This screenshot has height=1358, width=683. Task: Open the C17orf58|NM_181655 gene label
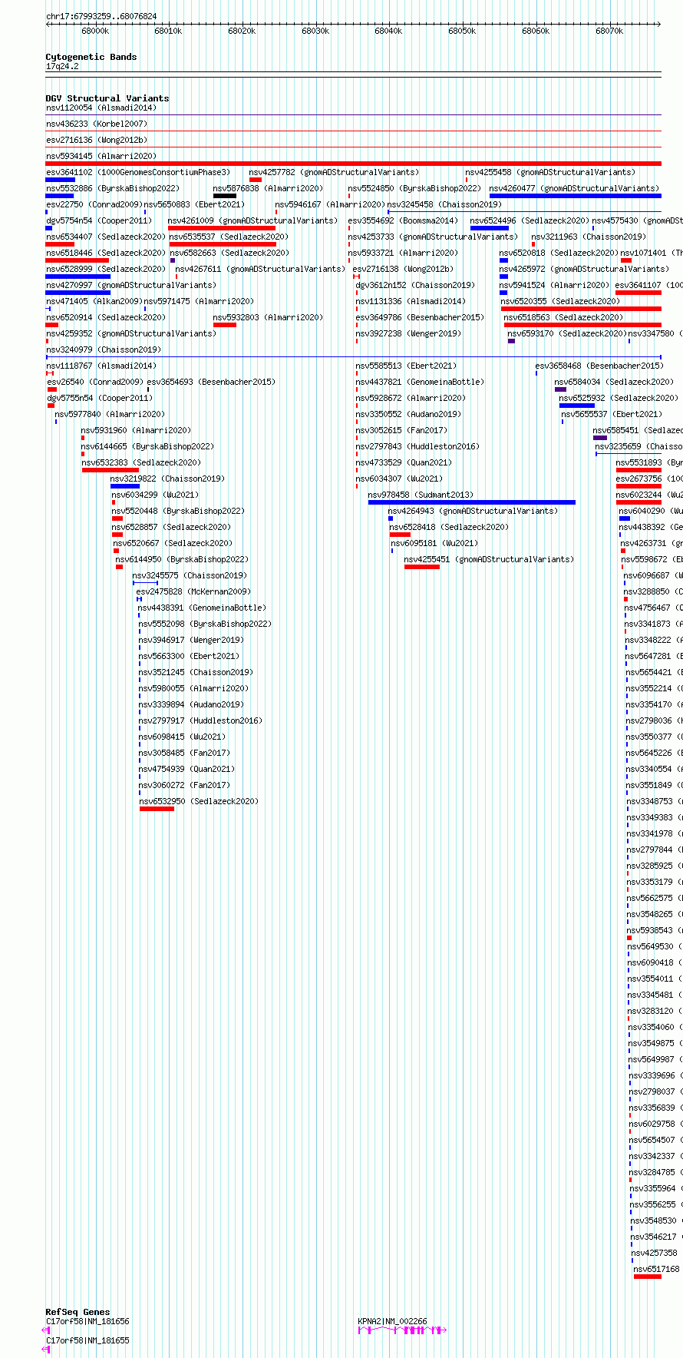[x=87, y=1341]
